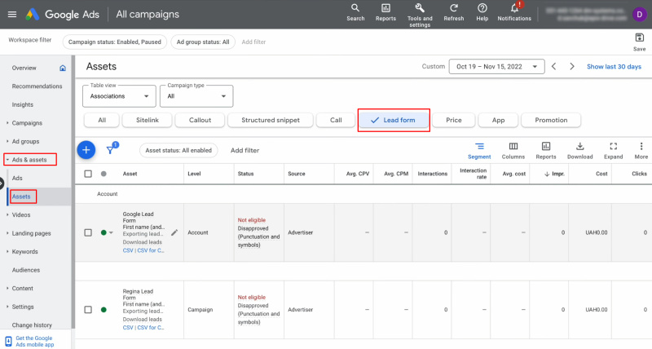Open the Reports icon in the header
This screenshot has width=652, height=349.
point(385,12)
